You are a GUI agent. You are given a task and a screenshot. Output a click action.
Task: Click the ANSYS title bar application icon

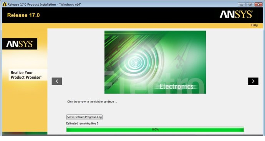click(x=4, y=4)
